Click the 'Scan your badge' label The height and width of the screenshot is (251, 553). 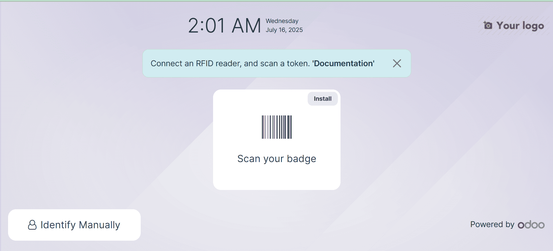point(277,159)
